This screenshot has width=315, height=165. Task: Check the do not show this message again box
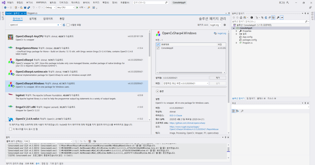[x=11, y=129]
